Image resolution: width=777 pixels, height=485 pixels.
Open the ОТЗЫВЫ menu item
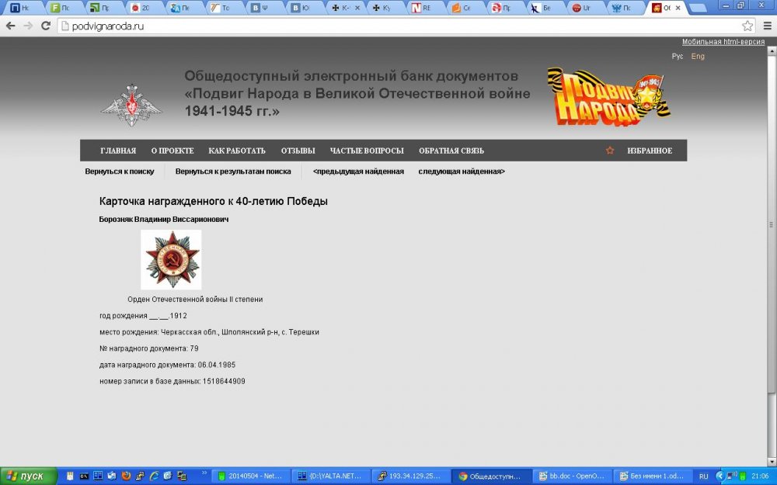click(298, 151)
